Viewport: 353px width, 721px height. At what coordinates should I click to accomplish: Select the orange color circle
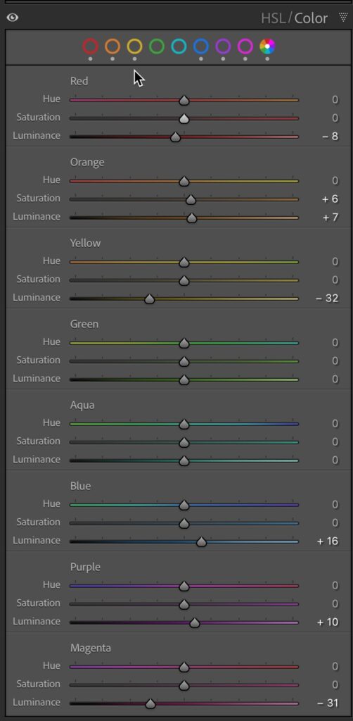[x=113, y=46]
